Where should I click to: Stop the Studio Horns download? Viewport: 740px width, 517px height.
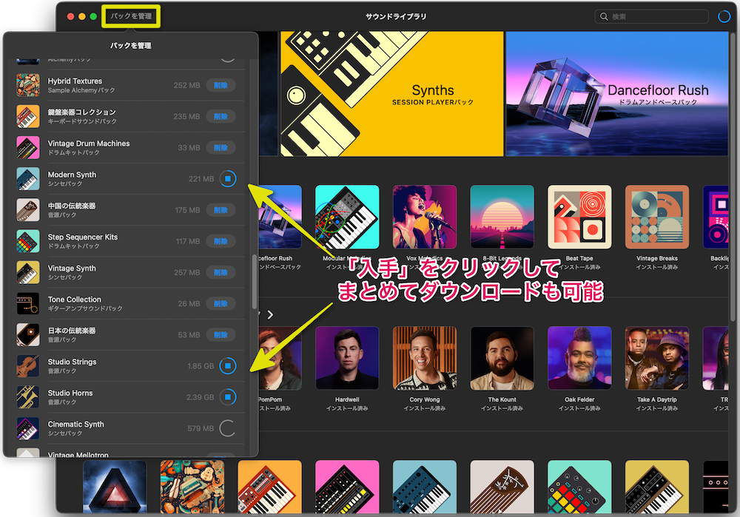227,397
